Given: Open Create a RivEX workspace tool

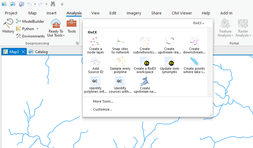Looking at the screenshot, I should [x=145, y=65].
